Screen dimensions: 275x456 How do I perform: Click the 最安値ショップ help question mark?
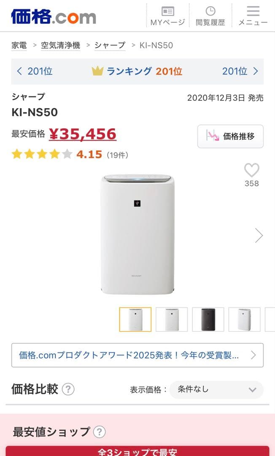tap(100, 432)
